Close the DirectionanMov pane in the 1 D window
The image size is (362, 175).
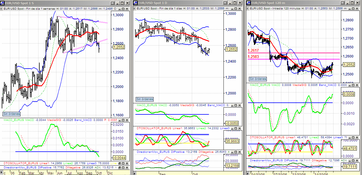point(239,152)
